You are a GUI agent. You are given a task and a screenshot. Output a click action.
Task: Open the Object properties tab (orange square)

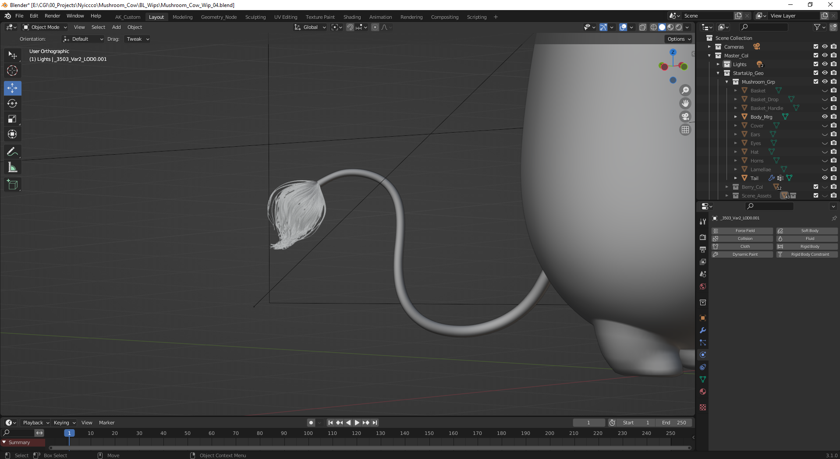tap(703, 318)
